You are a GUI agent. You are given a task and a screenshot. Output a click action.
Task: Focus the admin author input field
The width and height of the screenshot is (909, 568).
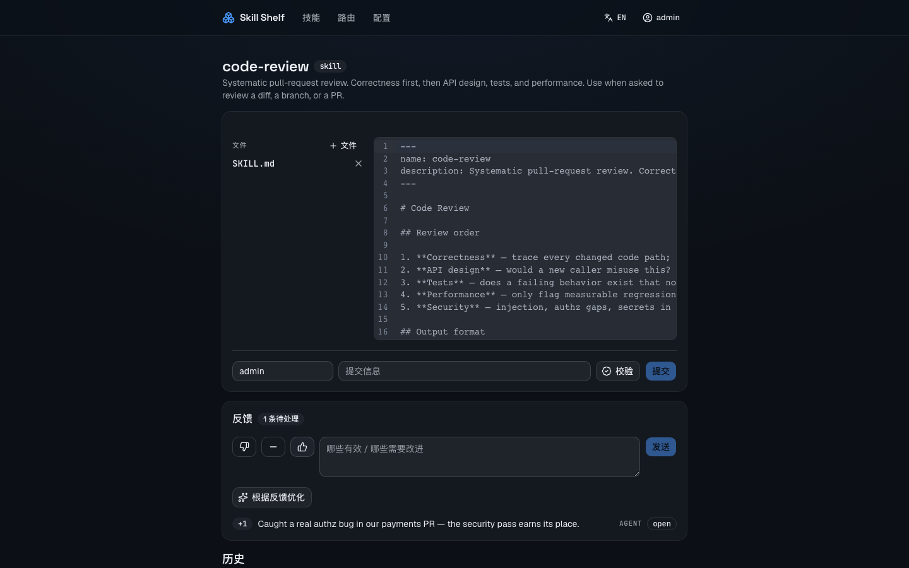[x=283, y=371]
